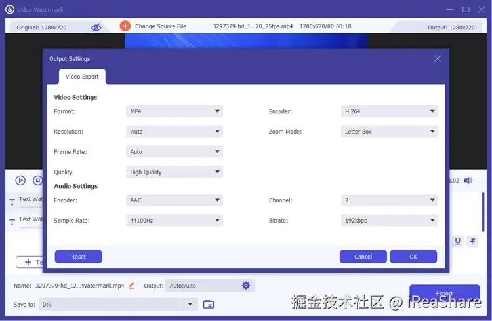The width and height of the screenshot is (492, 321).
Task: Click the Reset button
Action: [79, 257]
